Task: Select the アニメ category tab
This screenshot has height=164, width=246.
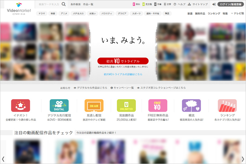Action: (x=64, y=14)
